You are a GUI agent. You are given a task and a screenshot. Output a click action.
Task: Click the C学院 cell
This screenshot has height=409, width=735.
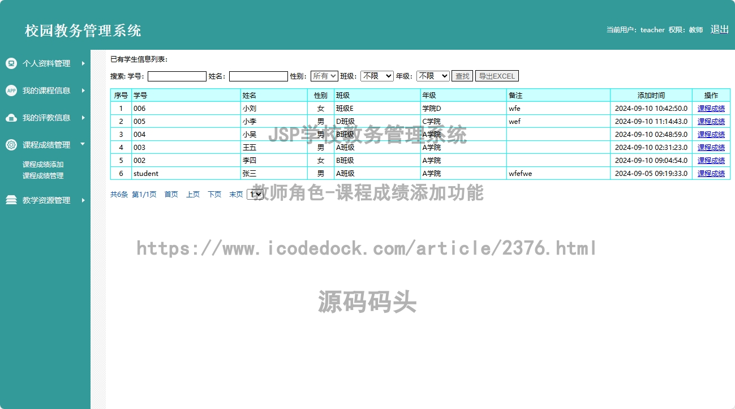pos(463,122)
